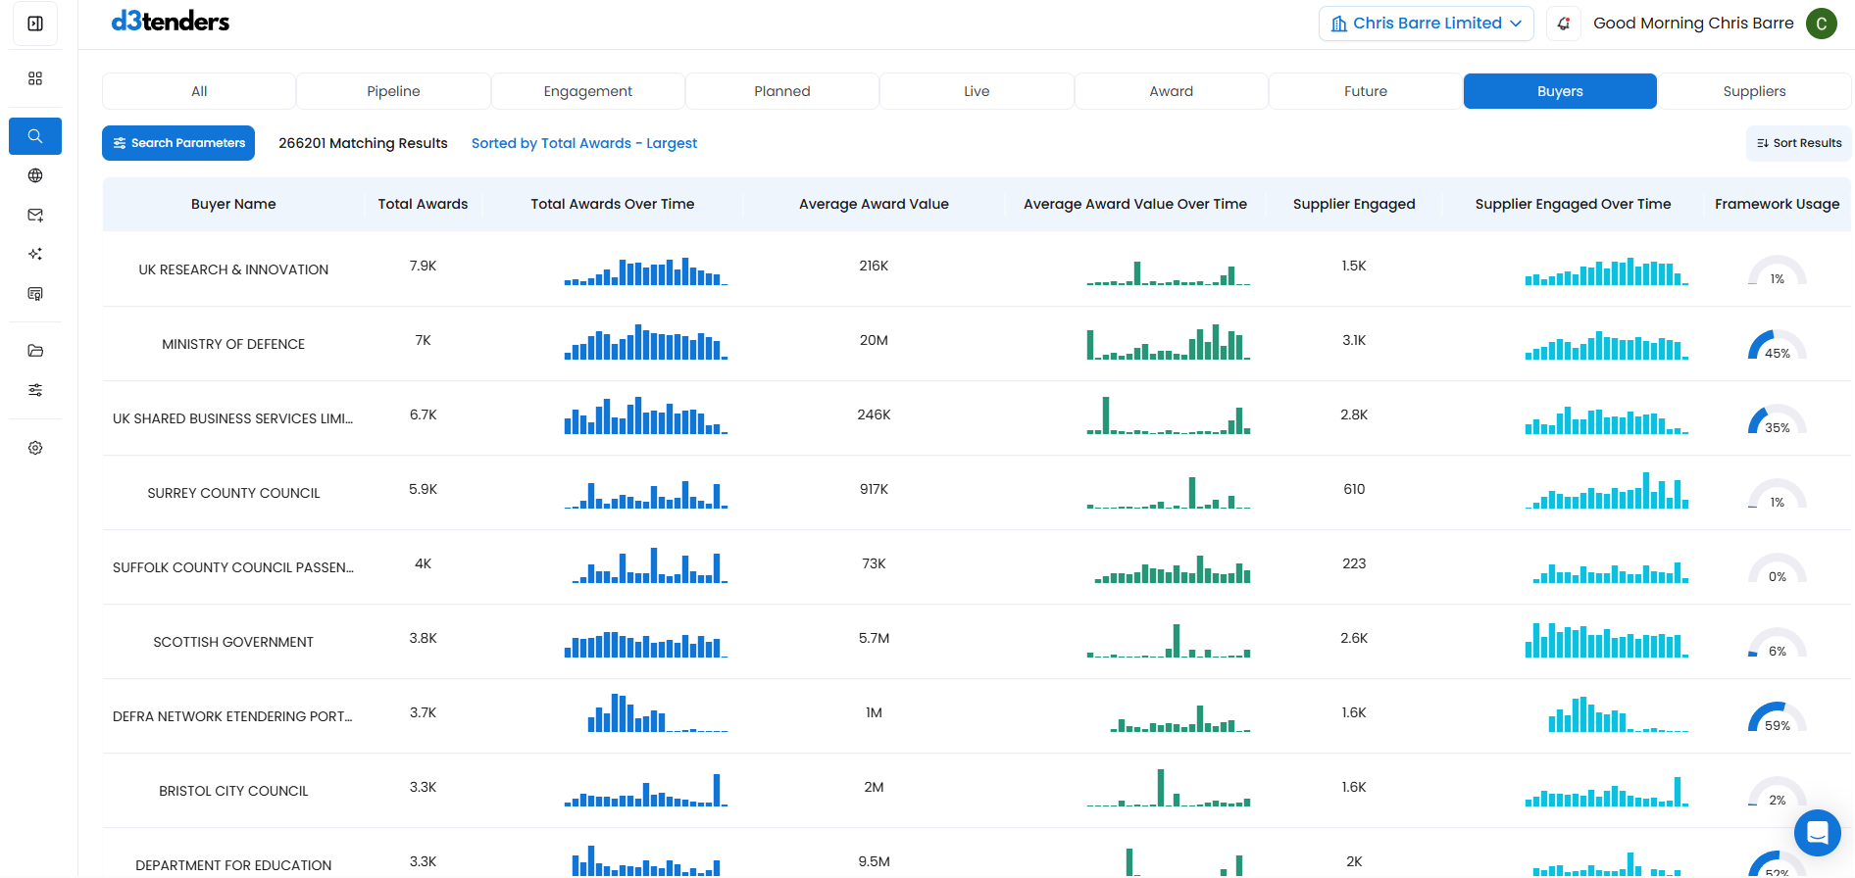The height and width of the screenshot is (878, 1855).
Task: Switch to the Suppliers tab
Action: coord(1753,91)
